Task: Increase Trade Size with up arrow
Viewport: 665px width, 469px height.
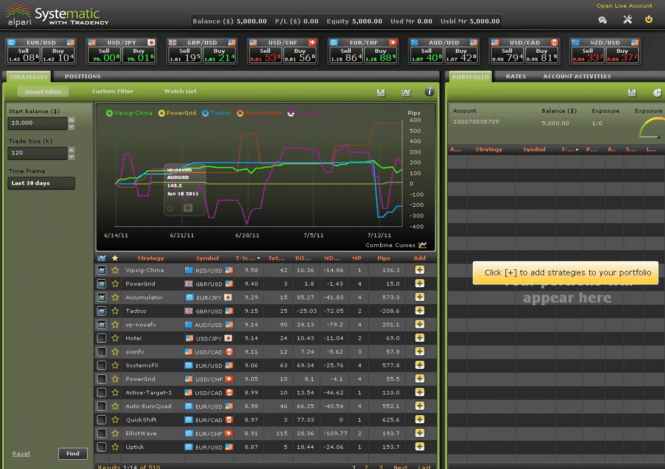Action: tap(71, 150)
